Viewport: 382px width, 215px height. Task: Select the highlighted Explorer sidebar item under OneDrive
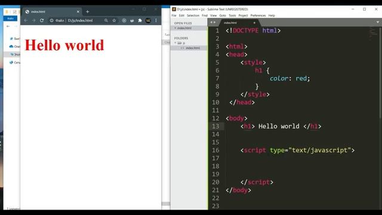point(12,54)
